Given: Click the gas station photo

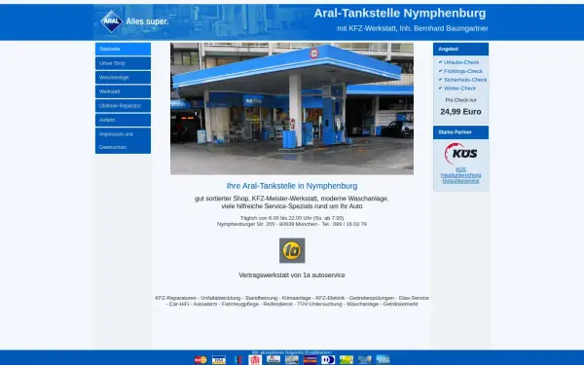Looking at the screenshot, I should [292, 108].
